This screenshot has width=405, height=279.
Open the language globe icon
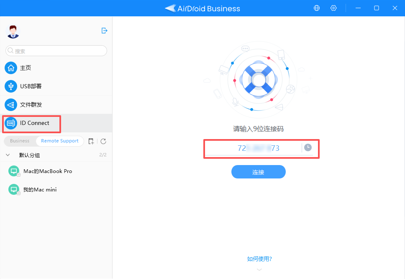tap(317, 8)
